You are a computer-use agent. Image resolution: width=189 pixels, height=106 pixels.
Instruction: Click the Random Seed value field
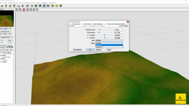119,30
